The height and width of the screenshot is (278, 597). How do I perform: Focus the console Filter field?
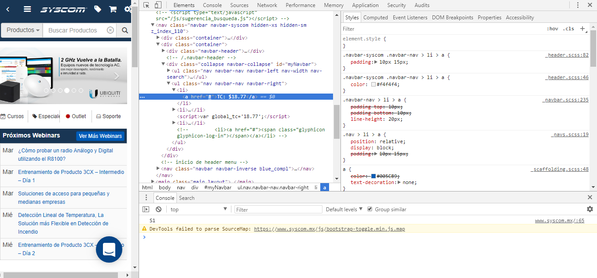278,209
